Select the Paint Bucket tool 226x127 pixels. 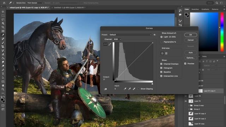click(3, 58)
